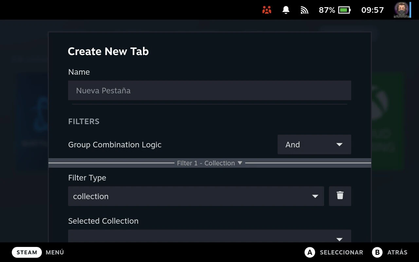
Task: Select the MENÚ item
Action: pos(54,252)
